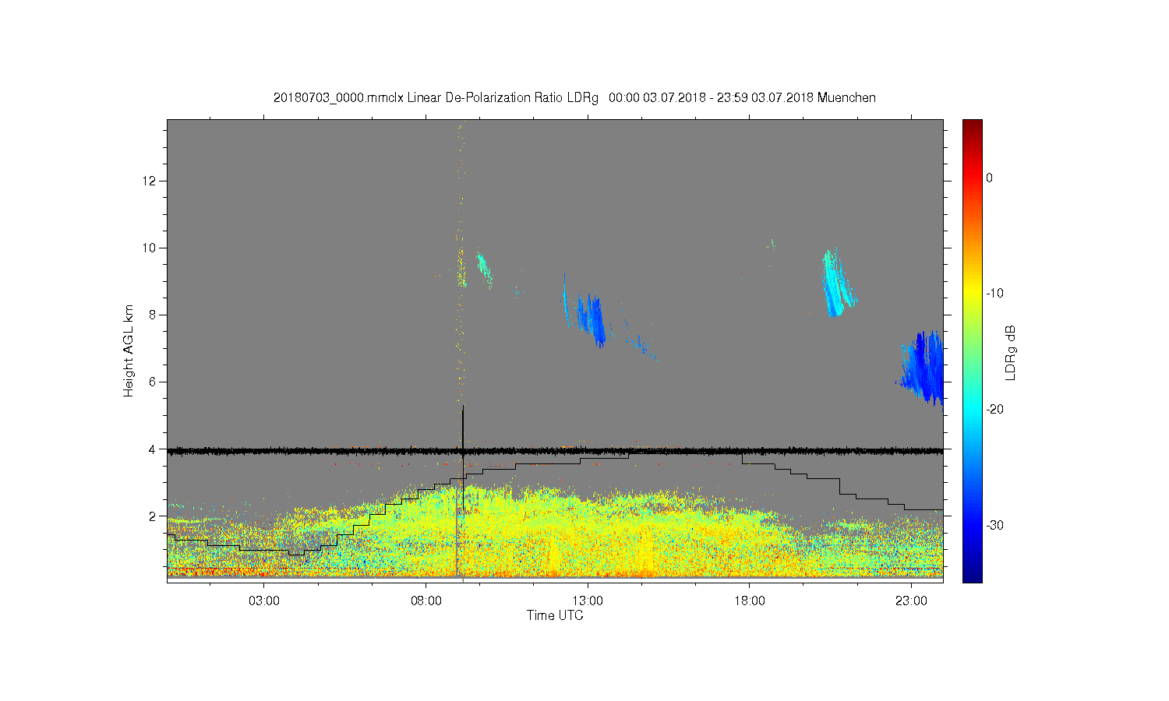The image size is (1169, 701).
Task: Click the small cyan streak near 09:45
Action: [x=484, y=269]
